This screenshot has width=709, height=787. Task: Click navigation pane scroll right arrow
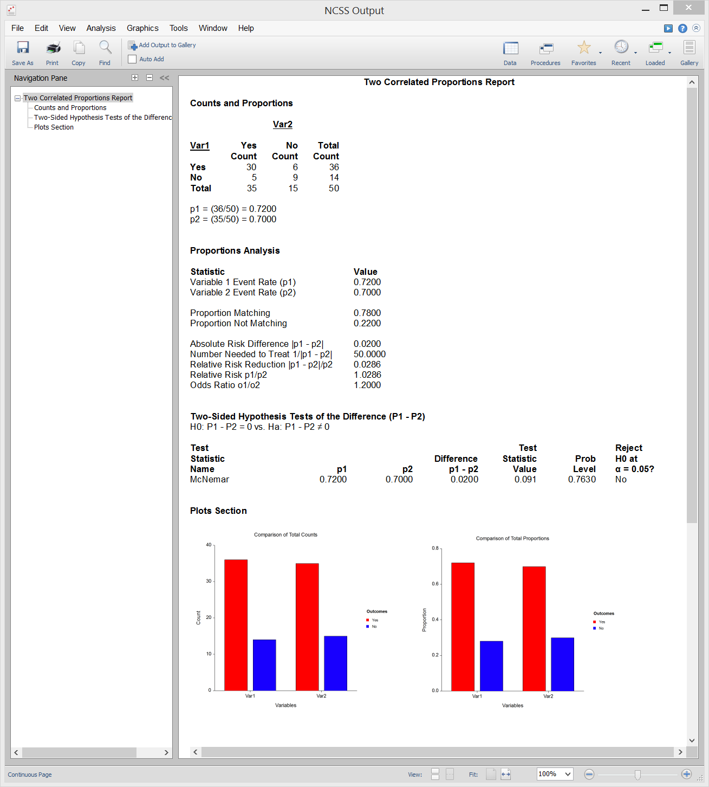(166, 752)
